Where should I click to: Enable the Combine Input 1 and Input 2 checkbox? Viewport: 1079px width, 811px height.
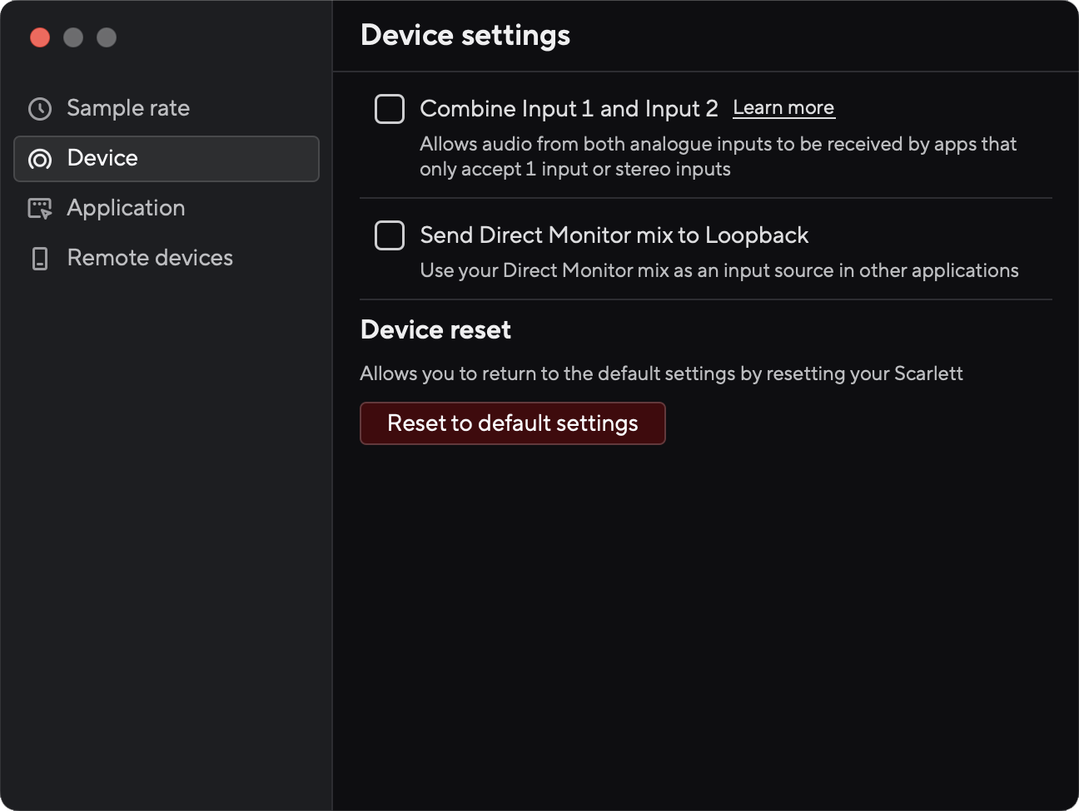click(390, 109)
